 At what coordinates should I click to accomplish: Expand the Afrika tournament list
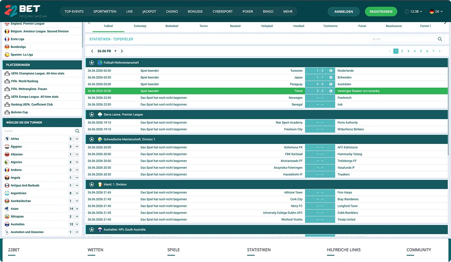click(x=77, y=139)
